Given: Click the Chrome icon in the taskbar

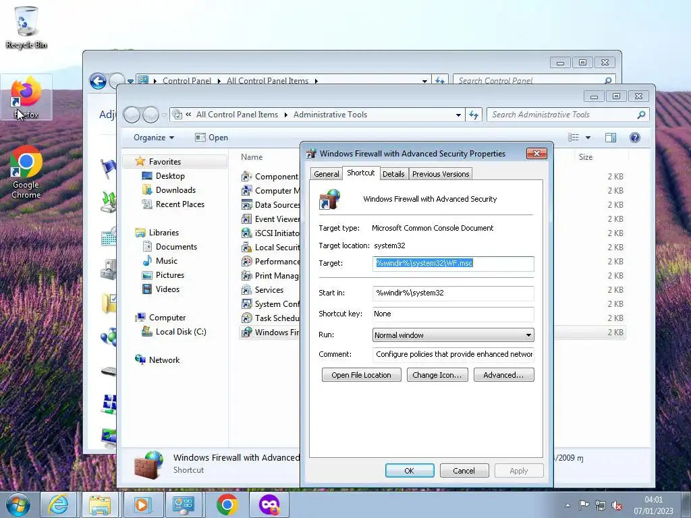Looking at the screenshot, I should click(x=227, y=505).
